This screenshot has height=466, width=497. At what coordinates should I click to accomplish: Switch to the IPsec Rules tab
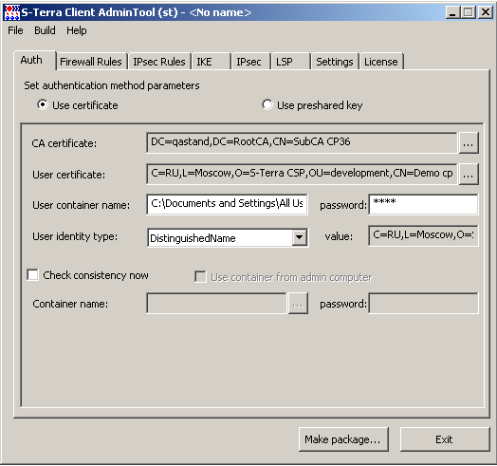point(159,62)
